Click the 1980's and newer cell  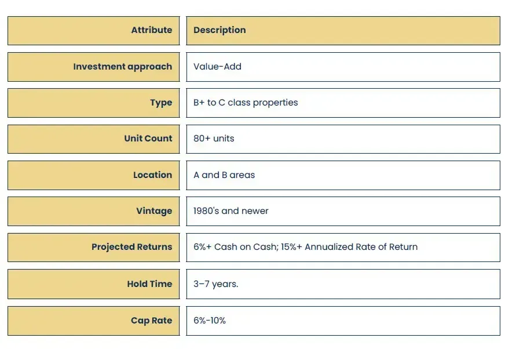coord(343,211)
